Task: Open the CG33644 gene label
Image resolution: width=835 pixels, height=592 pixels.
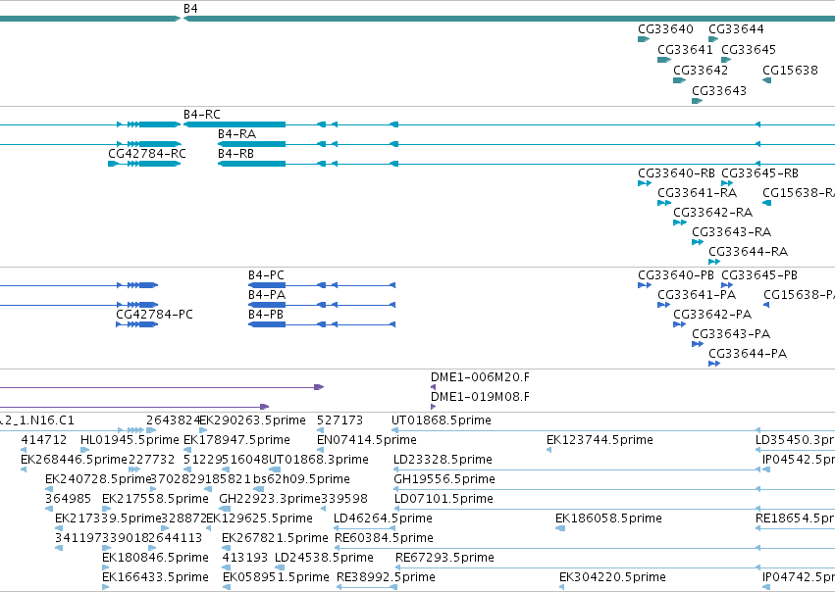Action: tap(736, 29)
